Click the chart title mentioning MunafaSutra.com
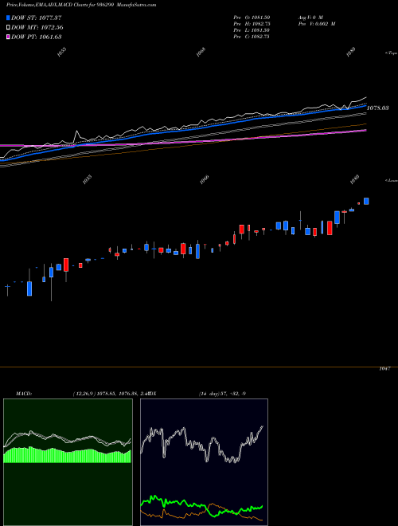 coord(81,5)
